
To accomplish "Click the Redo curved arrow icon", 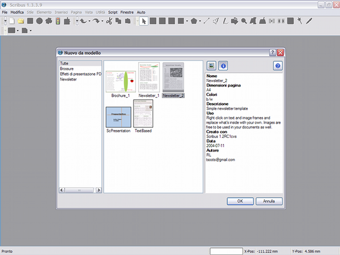I will pyautogui.click(x=96, y=21).
